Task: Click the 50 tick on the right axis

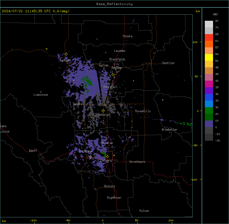Action: [x=196, y=76]
